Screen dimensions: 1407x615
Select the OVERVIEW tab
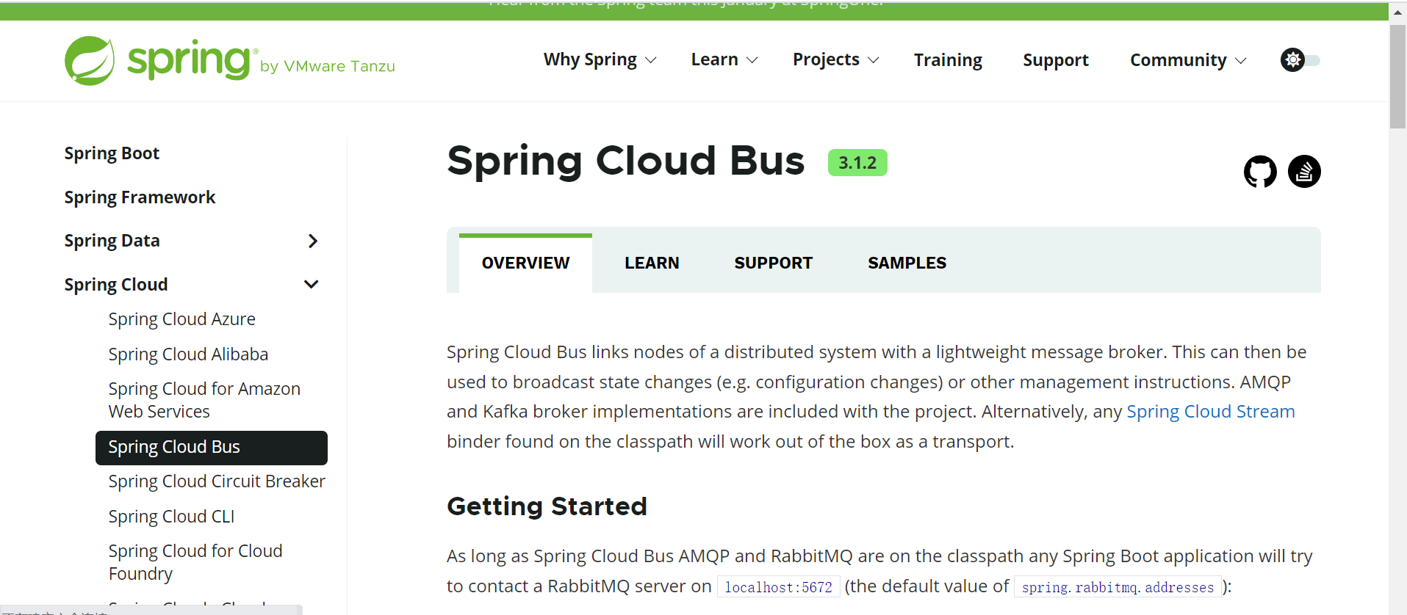(x=525, y=263)
